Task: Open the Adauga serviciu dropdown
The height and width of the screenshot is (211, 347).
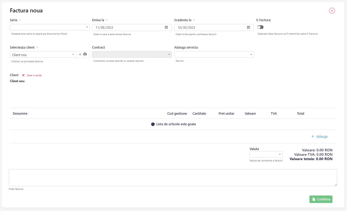Action: 214,54
